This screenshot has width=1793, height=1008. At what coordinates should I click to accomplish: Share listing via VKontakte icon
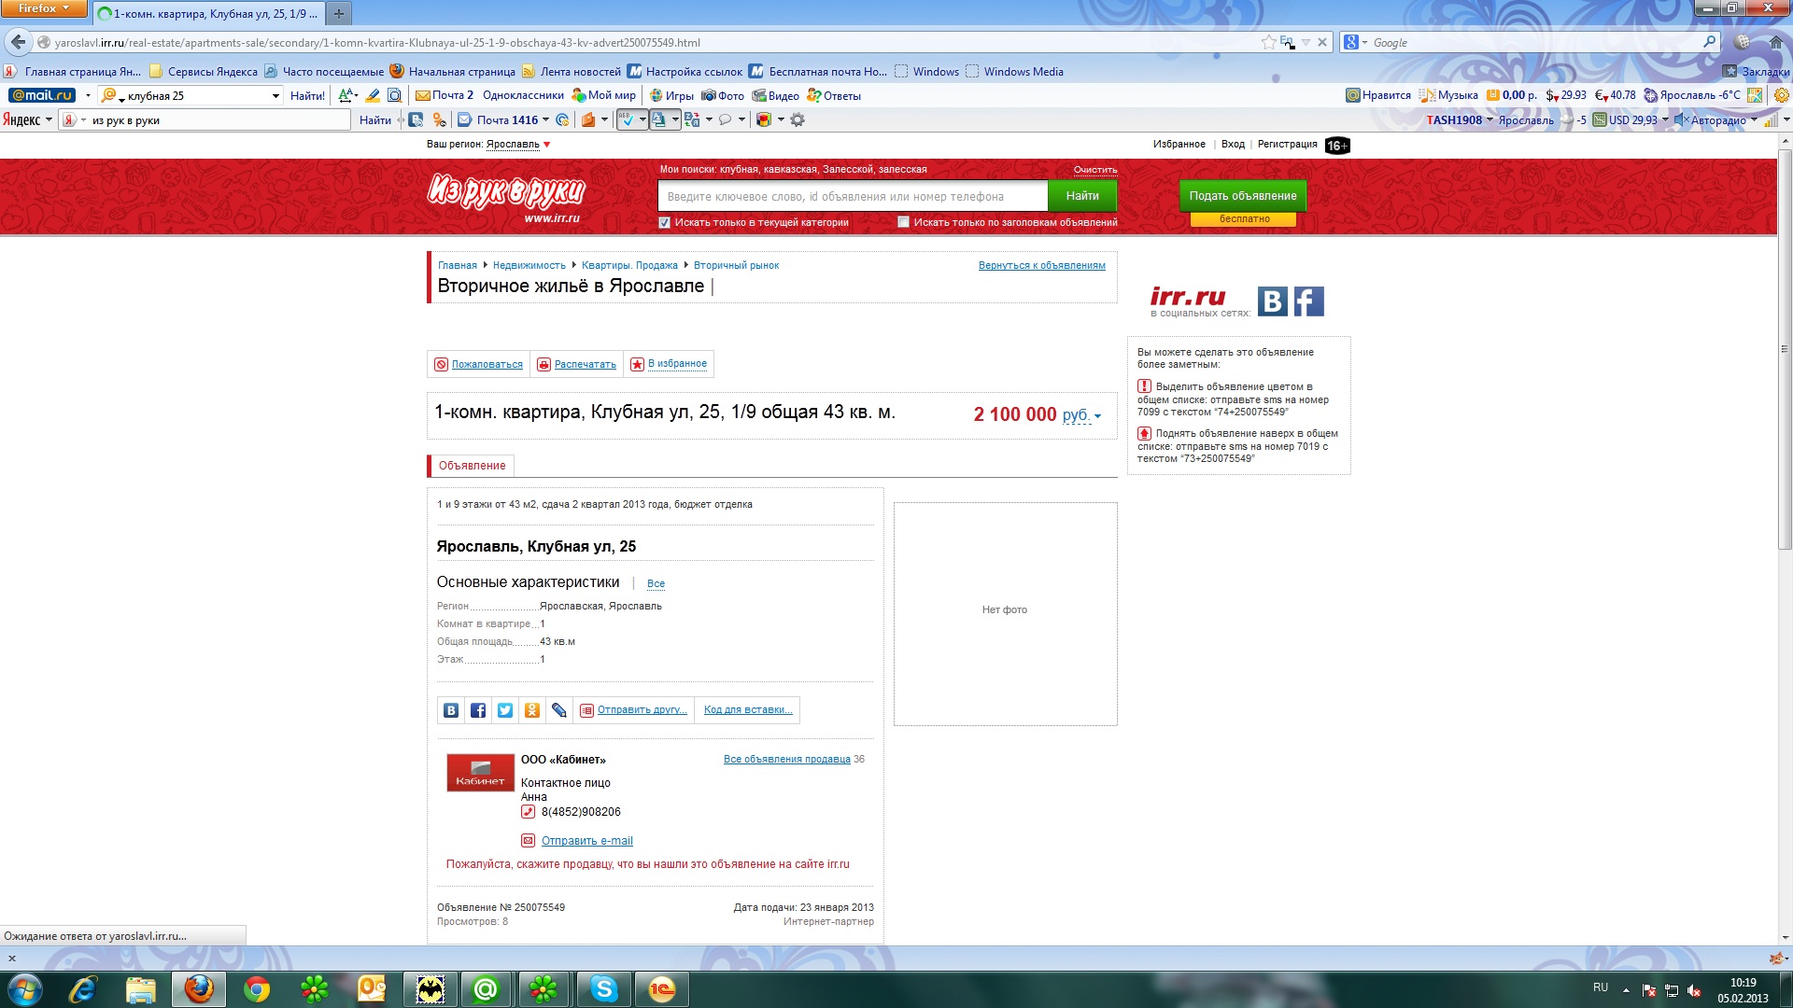[451, 710]
